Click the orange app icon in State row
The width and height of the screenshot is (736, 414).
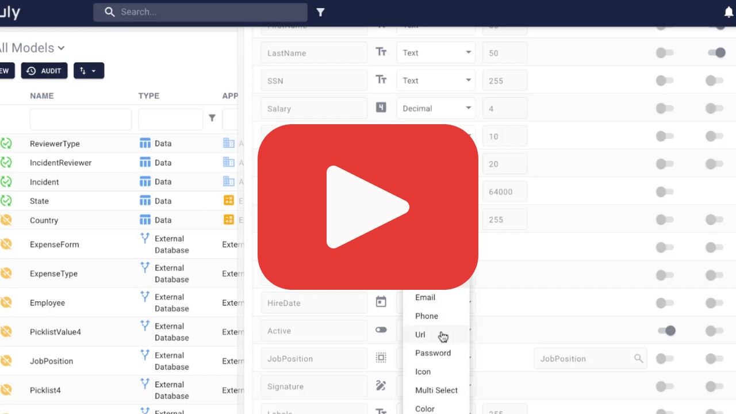229,201
